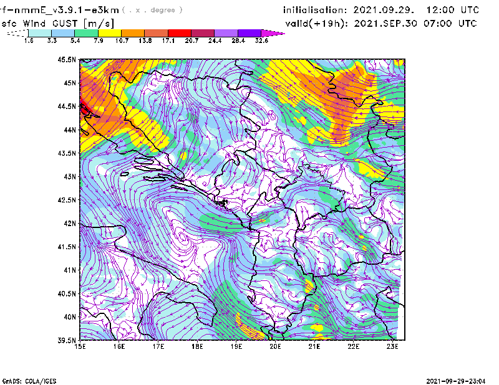Click the 23E longitude label
The image size is (499, 385).
click(x=392, y=346)
